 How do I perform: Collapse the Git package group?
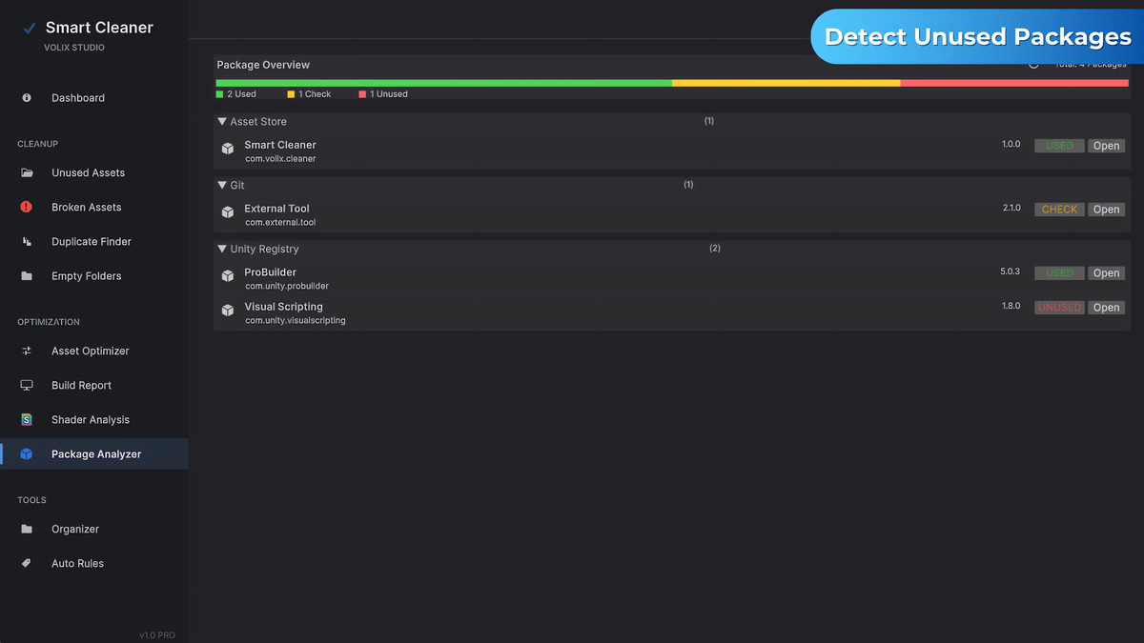pyautogui.click(x=222, y=184)
